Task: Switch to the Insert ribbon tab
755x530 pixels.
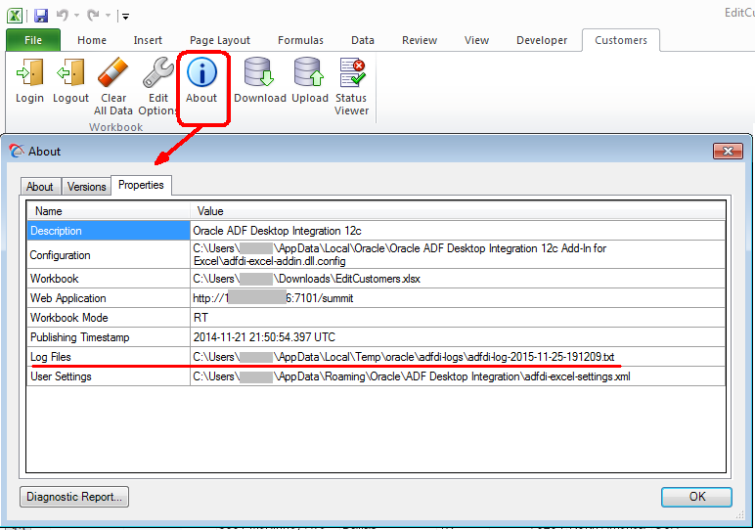Action: coord(148,40)
